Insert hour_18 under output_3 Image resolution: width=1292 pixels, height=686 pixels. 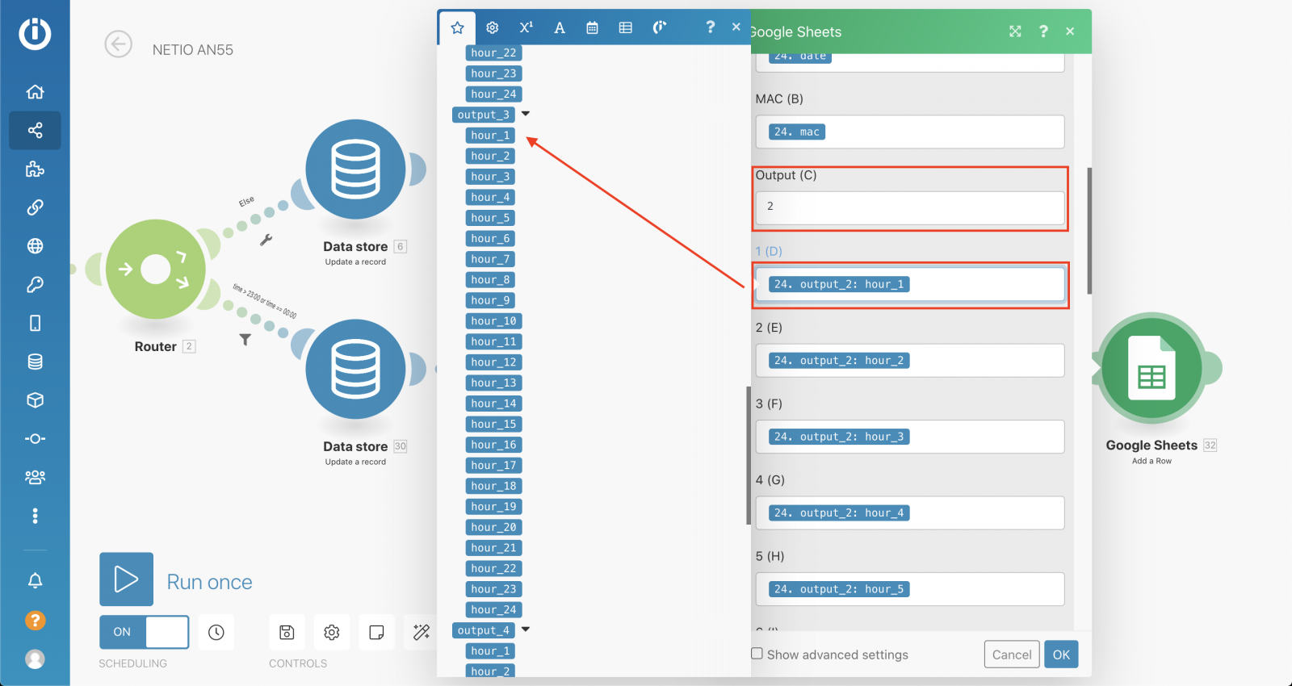point(493,486)
